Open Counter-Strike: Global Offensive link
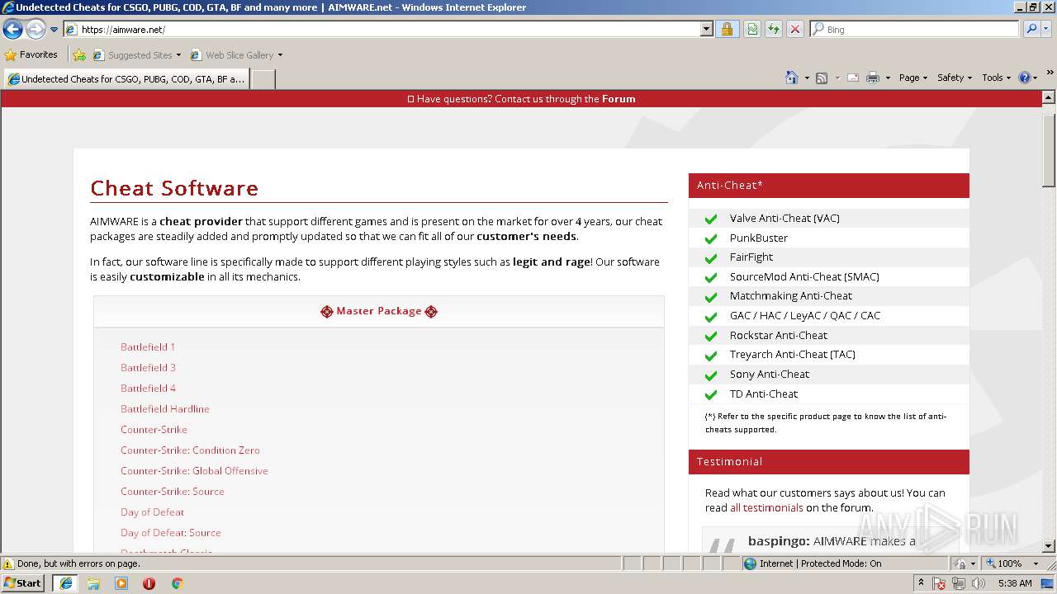The height and width of the screenshot is (594, 1057). coord(194,471)
